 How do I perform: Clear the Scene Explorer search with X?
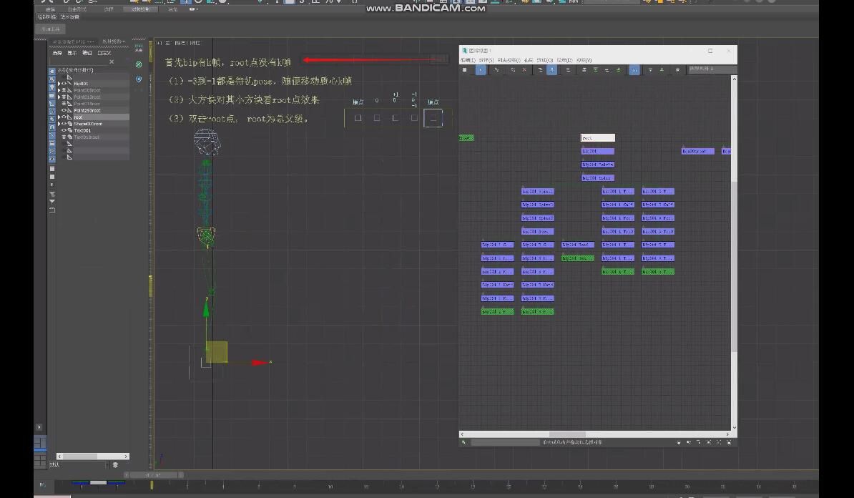(112, 62)
